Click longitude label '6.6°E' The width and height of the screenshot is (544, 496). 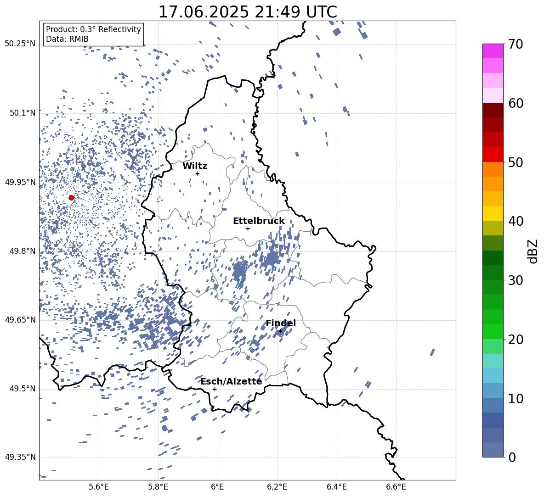pyautogui.click(x=396, y=487)
